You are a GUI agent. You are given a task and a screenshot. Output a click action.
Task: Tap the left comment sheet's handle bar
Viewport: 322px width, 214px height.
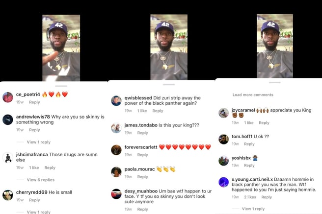tap(61, 86)
